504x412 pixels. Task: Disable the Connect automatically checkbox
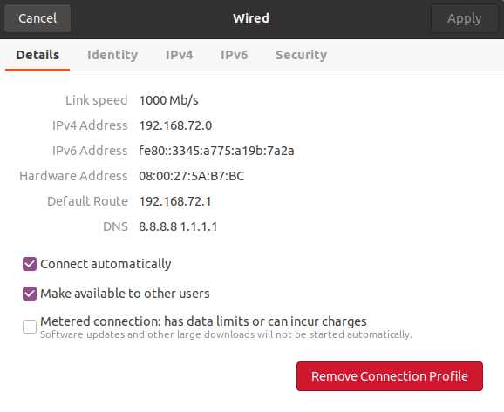click(30, 264)
